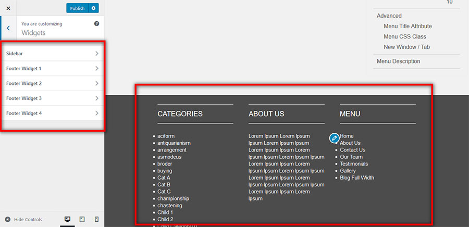Screen dimensions: 469x227
Task: Click Menu Description entry
Action: point(399,61)
